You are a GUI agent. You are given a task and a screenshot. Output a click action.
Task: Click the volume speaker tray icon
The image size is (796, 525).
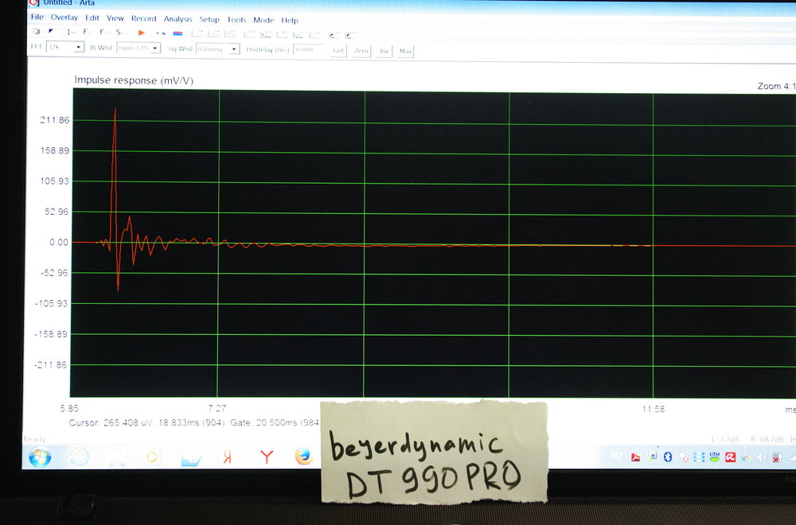click(x=759, y=457)
